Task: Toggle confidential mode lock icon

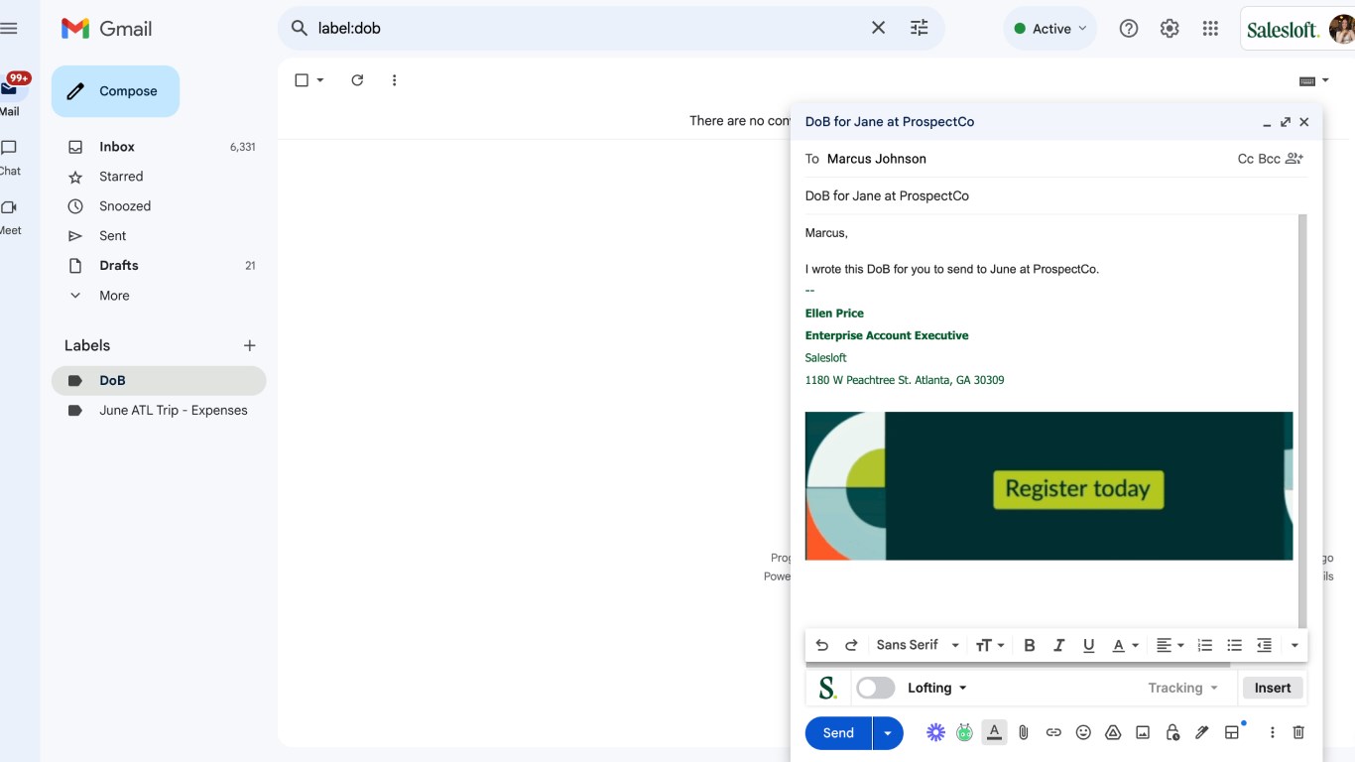Action: (x=1172, y=732)
